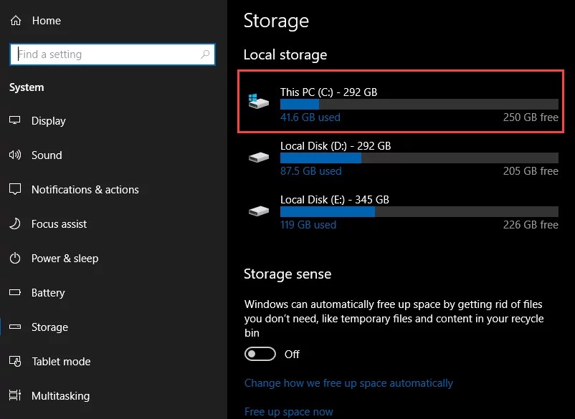Image resolution: width=575 pixels, height=419 pixels.
Task: Select the Power & sleep icon
Action: tap(15, 259)
